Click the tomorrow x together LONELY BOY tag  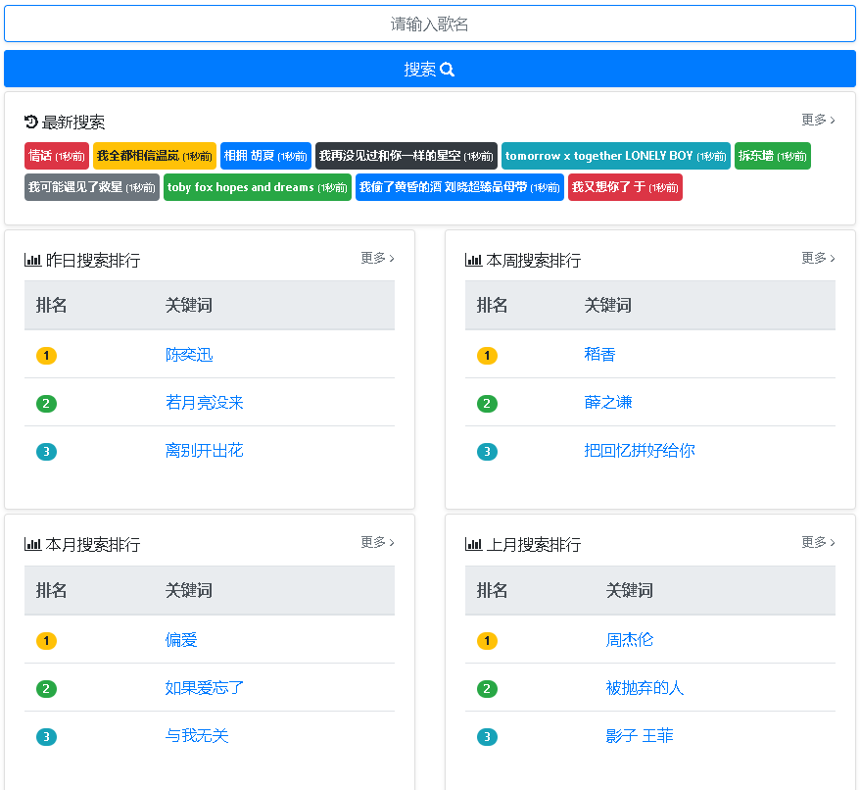click(615, 156)
